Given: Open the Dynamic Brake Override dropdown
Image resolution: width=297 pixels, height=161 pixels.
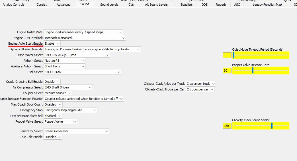Looking at the screenshot, I should 92,49.
